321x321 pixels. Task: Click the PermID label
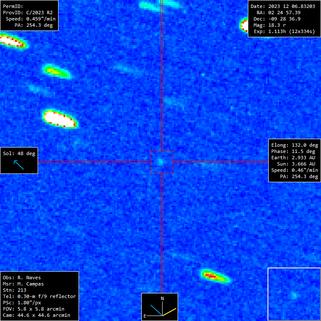click(13, 6)
